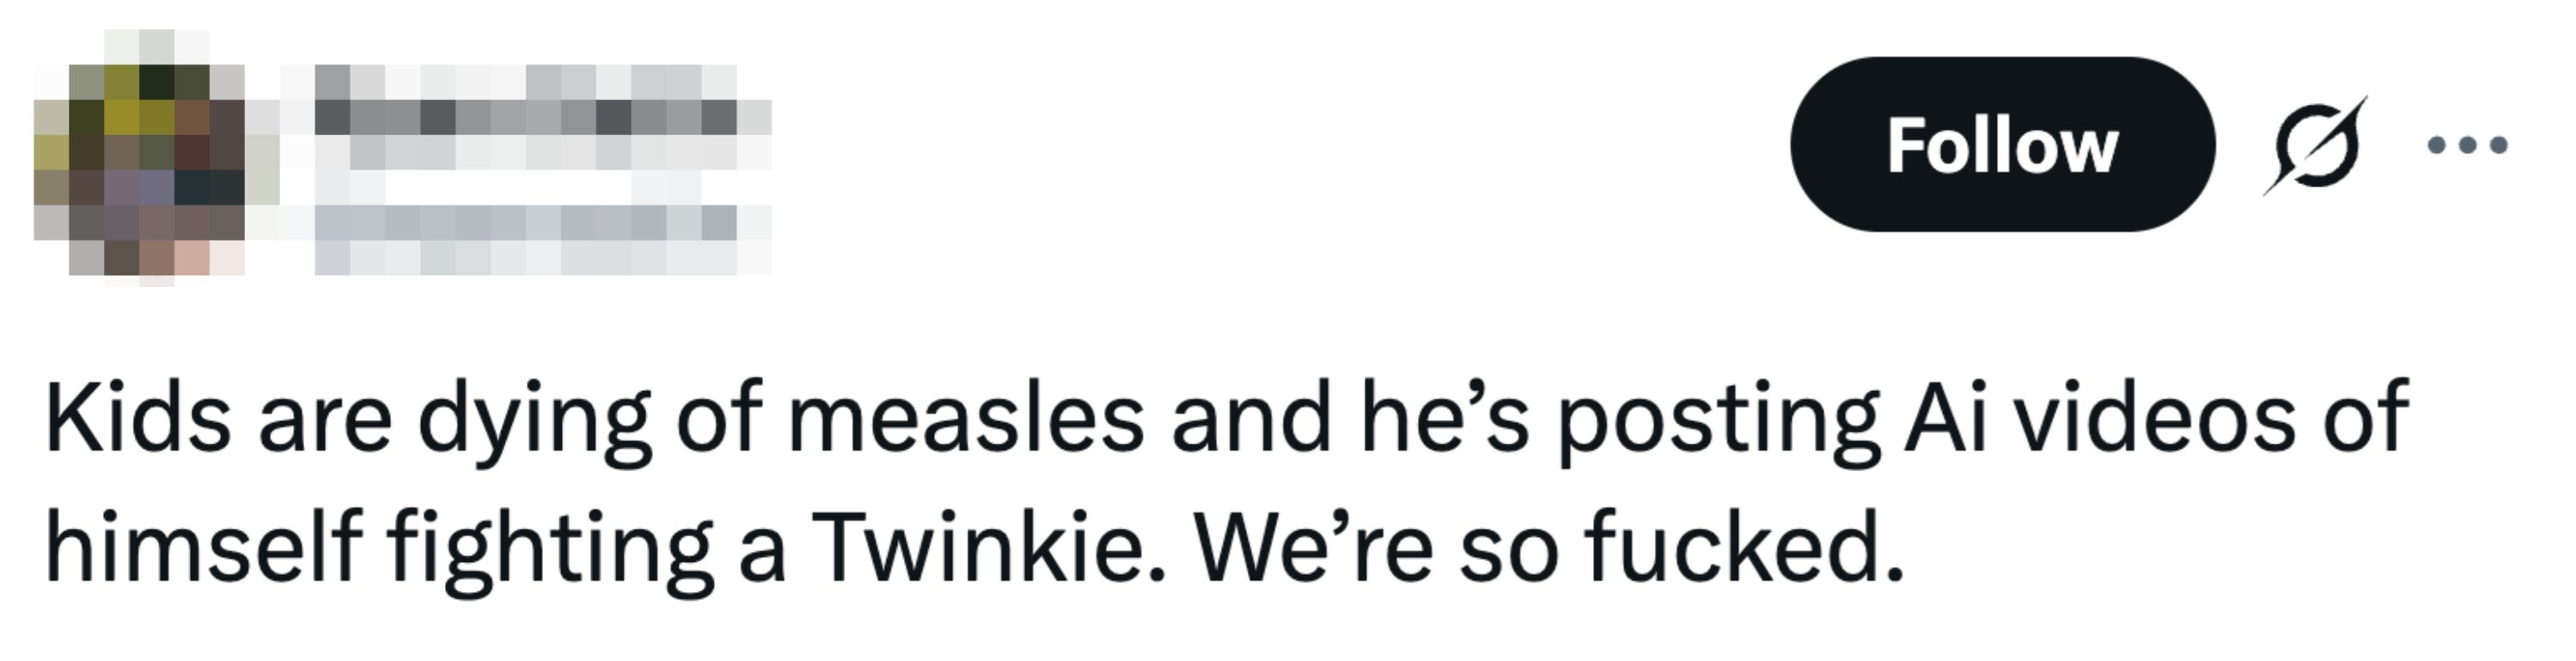
Task: Click the three dots right of Grok
Action: (2468, 146)
